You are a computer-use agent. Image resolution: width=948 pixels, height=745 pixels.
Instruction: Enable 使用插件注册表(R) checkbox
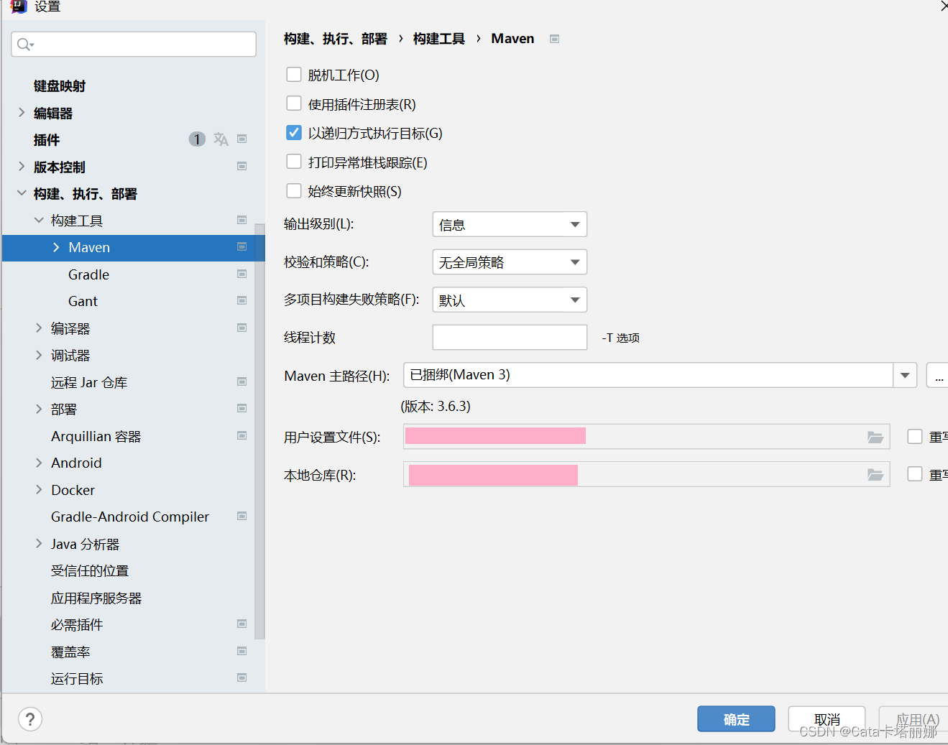(294, 103)
